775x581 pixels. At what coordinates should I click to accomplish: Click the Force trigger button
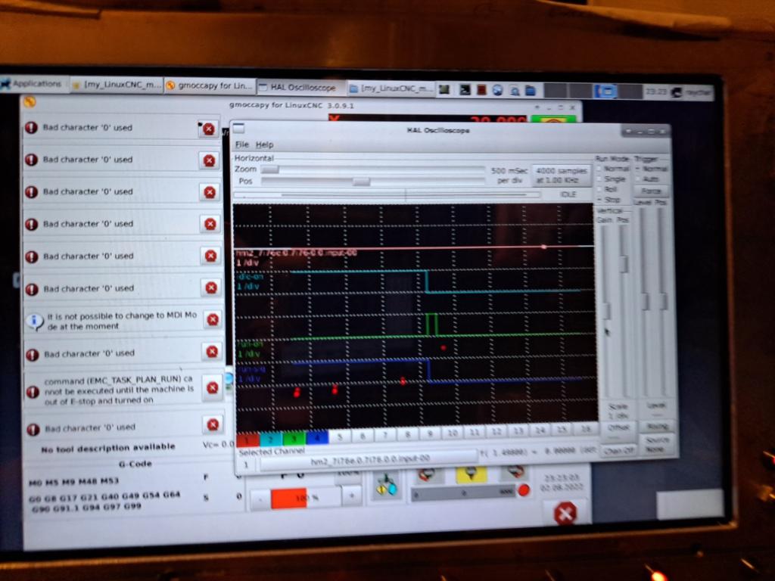pyautogui.click(x=651, y=191)
